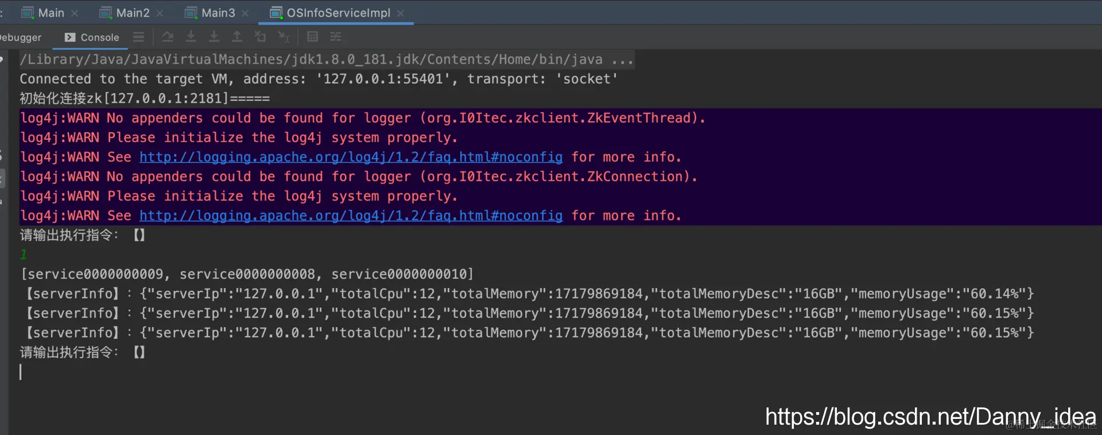Screen dimensions: 1102x435
Task: Click the service0000000009 list output line
Action: pos(247,274)
